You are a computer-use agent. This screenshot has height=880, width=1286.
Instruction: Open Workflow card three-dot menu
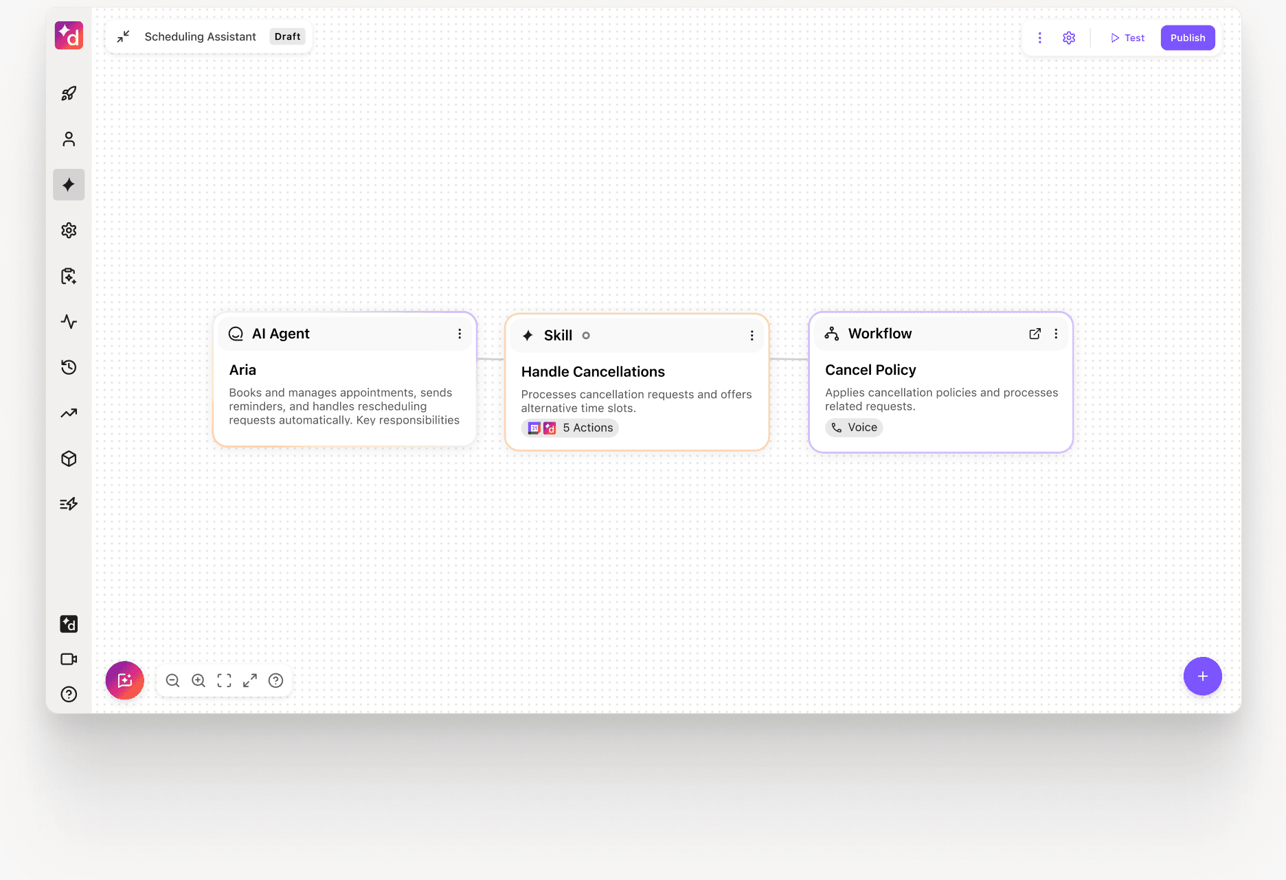(x=1056, y=334)
